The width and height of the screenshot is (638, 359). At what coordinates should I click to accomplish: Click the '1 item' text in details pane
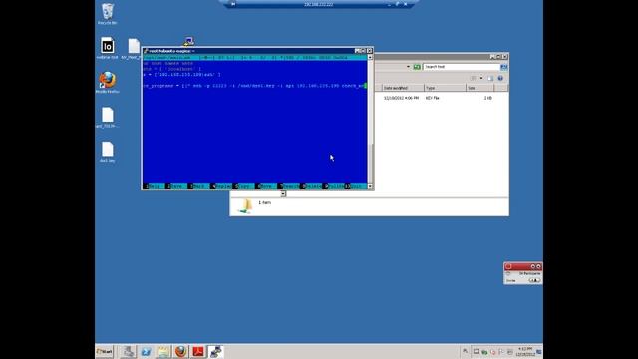coord(264,202)
